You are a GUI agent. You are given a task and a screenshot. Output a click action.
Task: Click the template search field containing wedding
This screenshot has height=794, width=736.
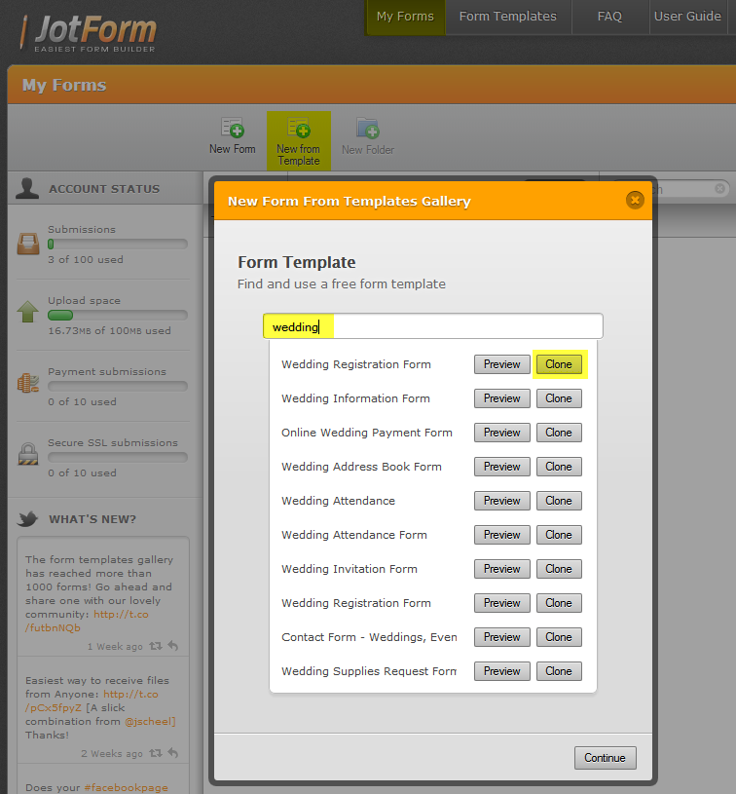[x=432, y=326]
